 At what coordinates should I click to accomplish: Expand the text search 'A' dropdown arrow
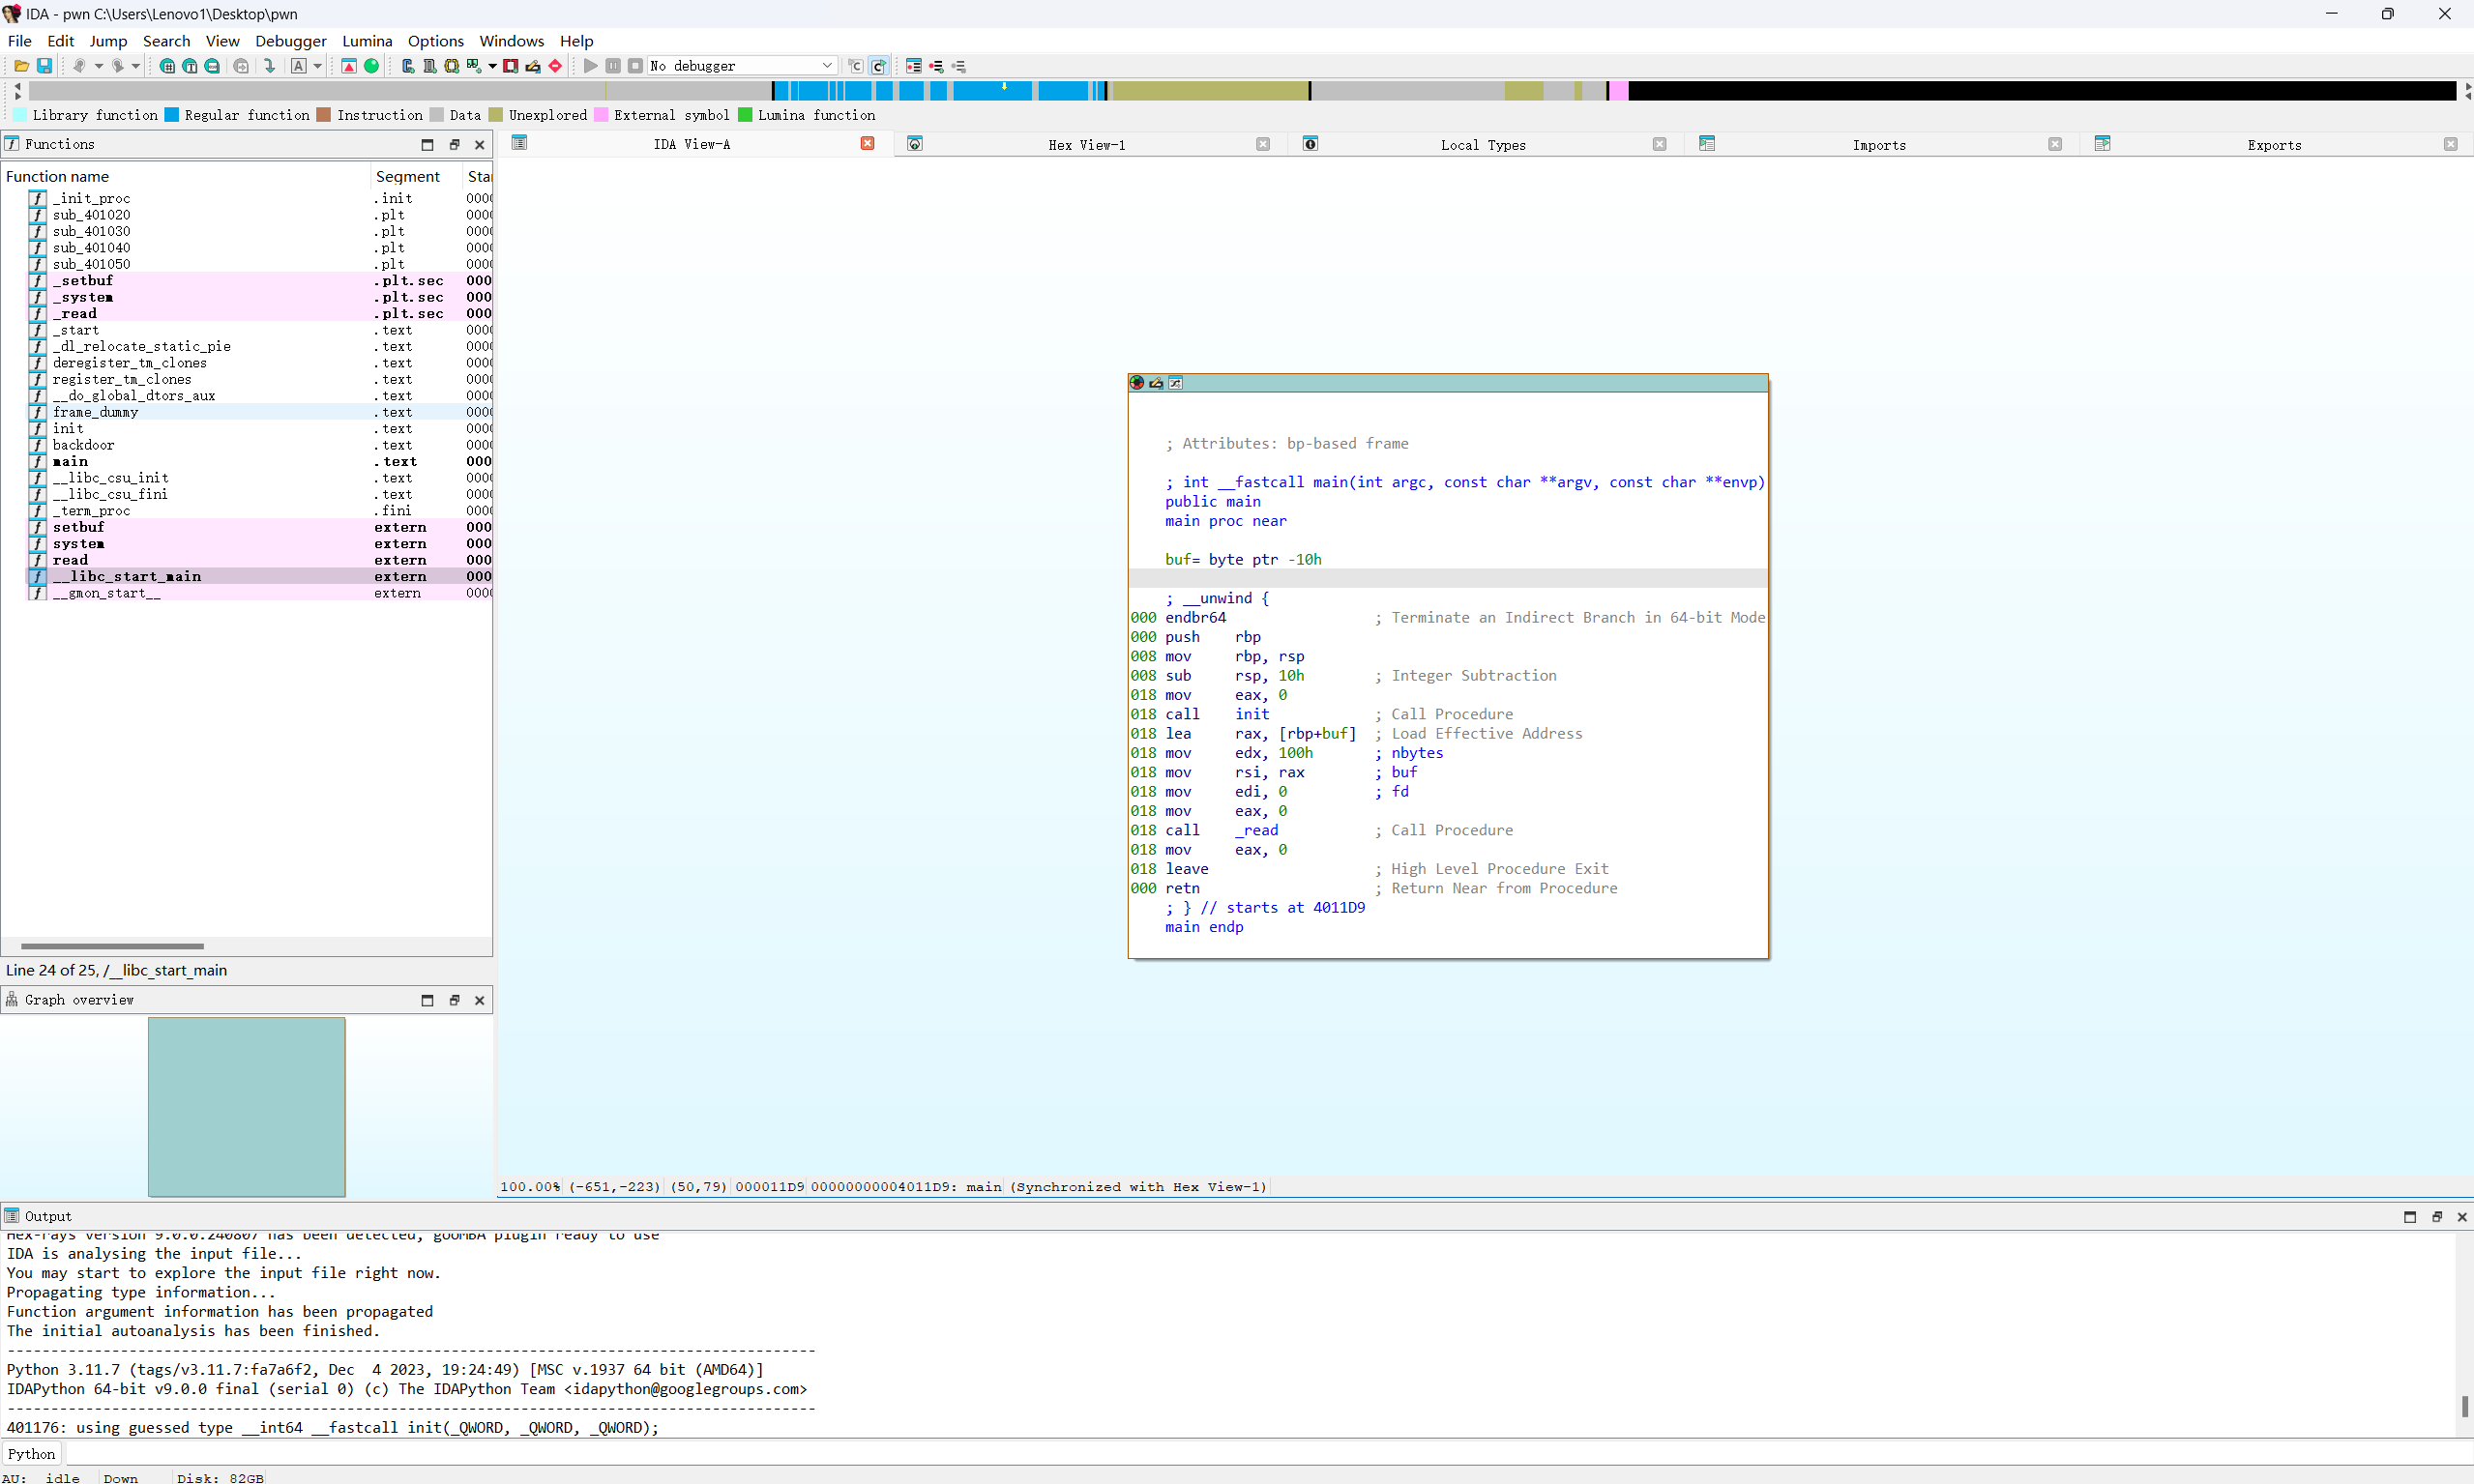(x=318, y=66)
